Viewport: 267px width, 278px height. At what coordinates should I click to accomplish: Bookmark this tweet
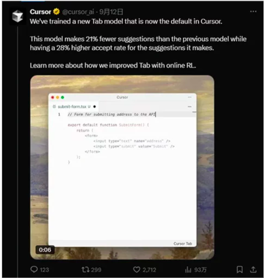[x=240, y=269]
